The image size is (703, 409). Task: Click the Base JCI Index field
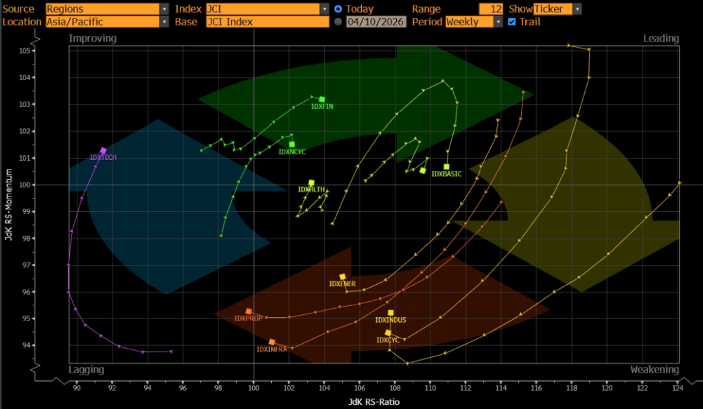267,22
